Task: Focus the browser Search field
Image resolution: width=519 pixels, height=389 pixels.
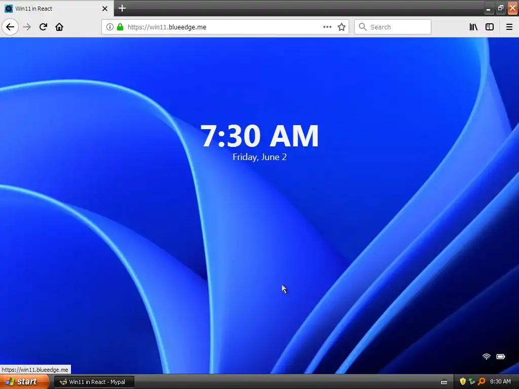Action: pos(393,27)
